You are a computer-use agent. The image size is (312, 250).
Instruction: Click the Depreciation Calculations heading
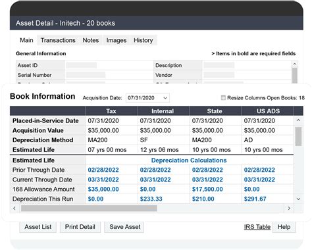click(189, 161)
